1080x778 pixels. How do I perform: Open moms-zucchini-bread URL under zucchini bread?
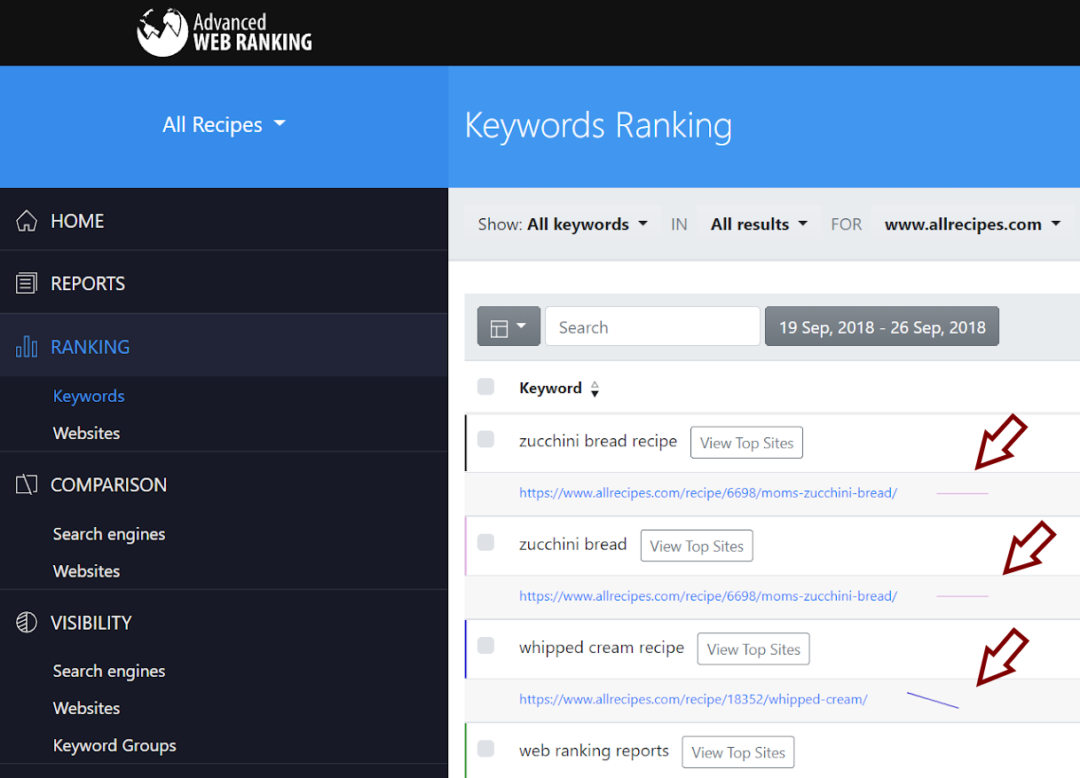708,596
